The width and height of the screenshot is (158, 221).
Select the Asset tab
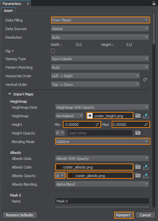coord(8,11)
